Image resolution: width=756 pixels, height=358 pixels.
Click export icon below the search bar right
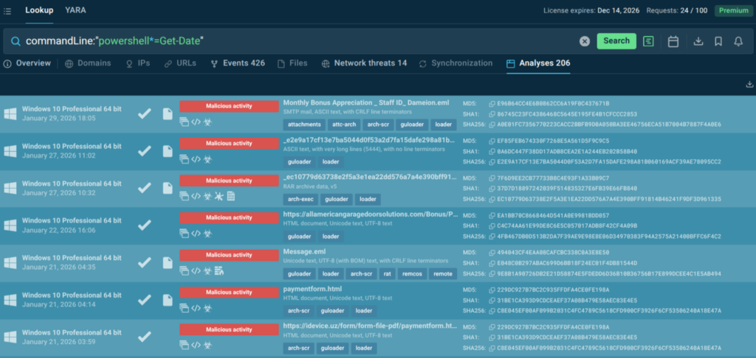tap(750, 85)
